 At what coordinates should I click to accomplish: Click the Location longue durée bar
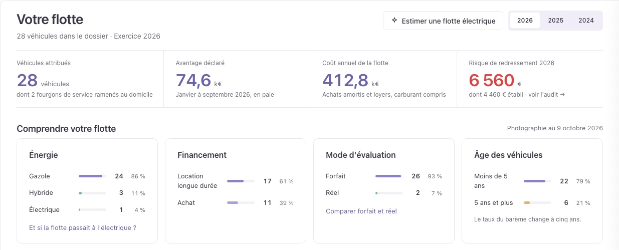(x=241, y=181)
